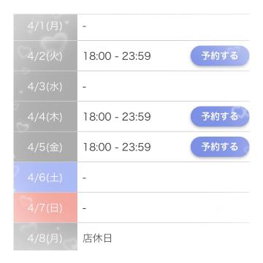Select the 4/2(火) date cell

[x=45, y=56]
